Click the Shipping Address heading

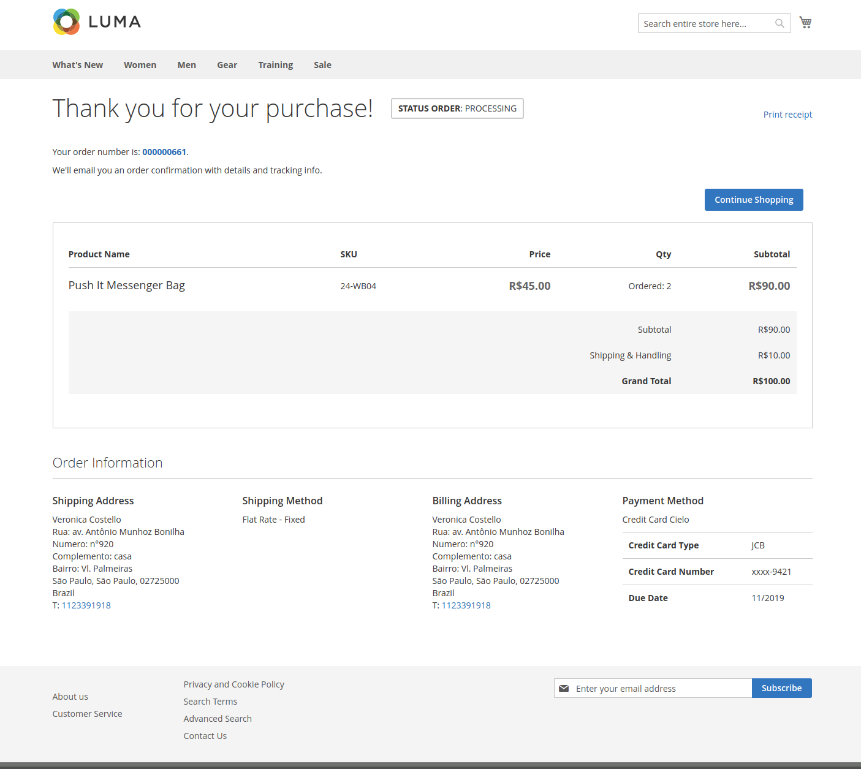[93, 501]
